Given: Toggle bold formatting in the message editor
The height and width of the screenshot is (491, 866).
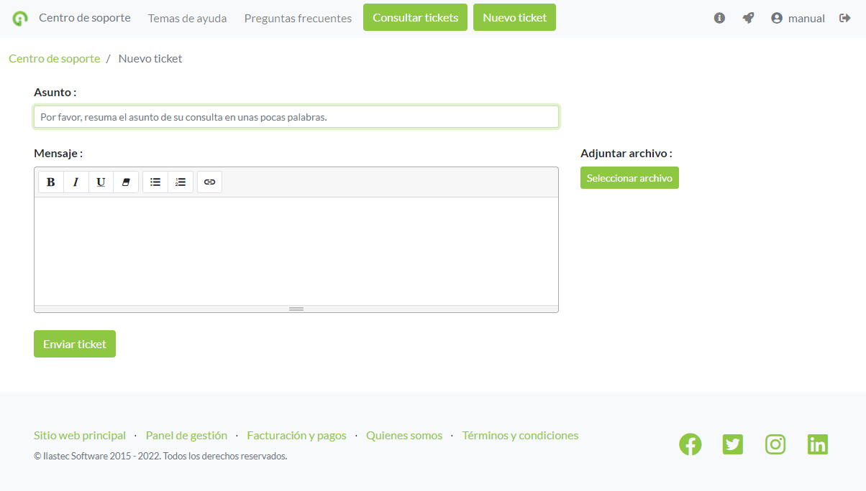Looking at the screenshot, I should tap(50, 182).
